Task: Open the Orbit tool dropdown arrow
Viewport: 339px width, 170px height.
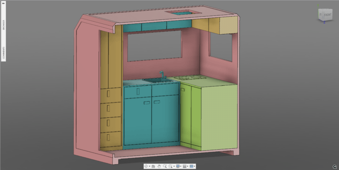Action: coord(150,166)
